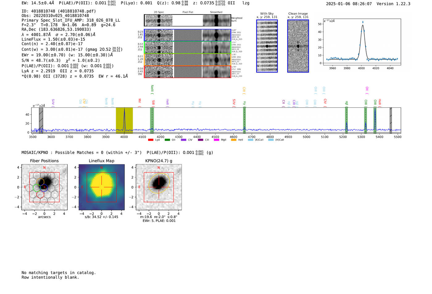
Task: Click the Smoothed column header
Action: click(x=216, y=12)
